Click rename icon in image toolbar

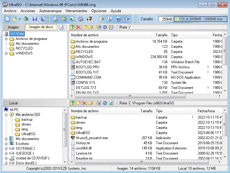90,27
